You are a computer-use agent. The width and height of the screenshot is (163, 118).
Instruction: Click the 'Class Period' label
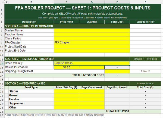click(13, 39)
